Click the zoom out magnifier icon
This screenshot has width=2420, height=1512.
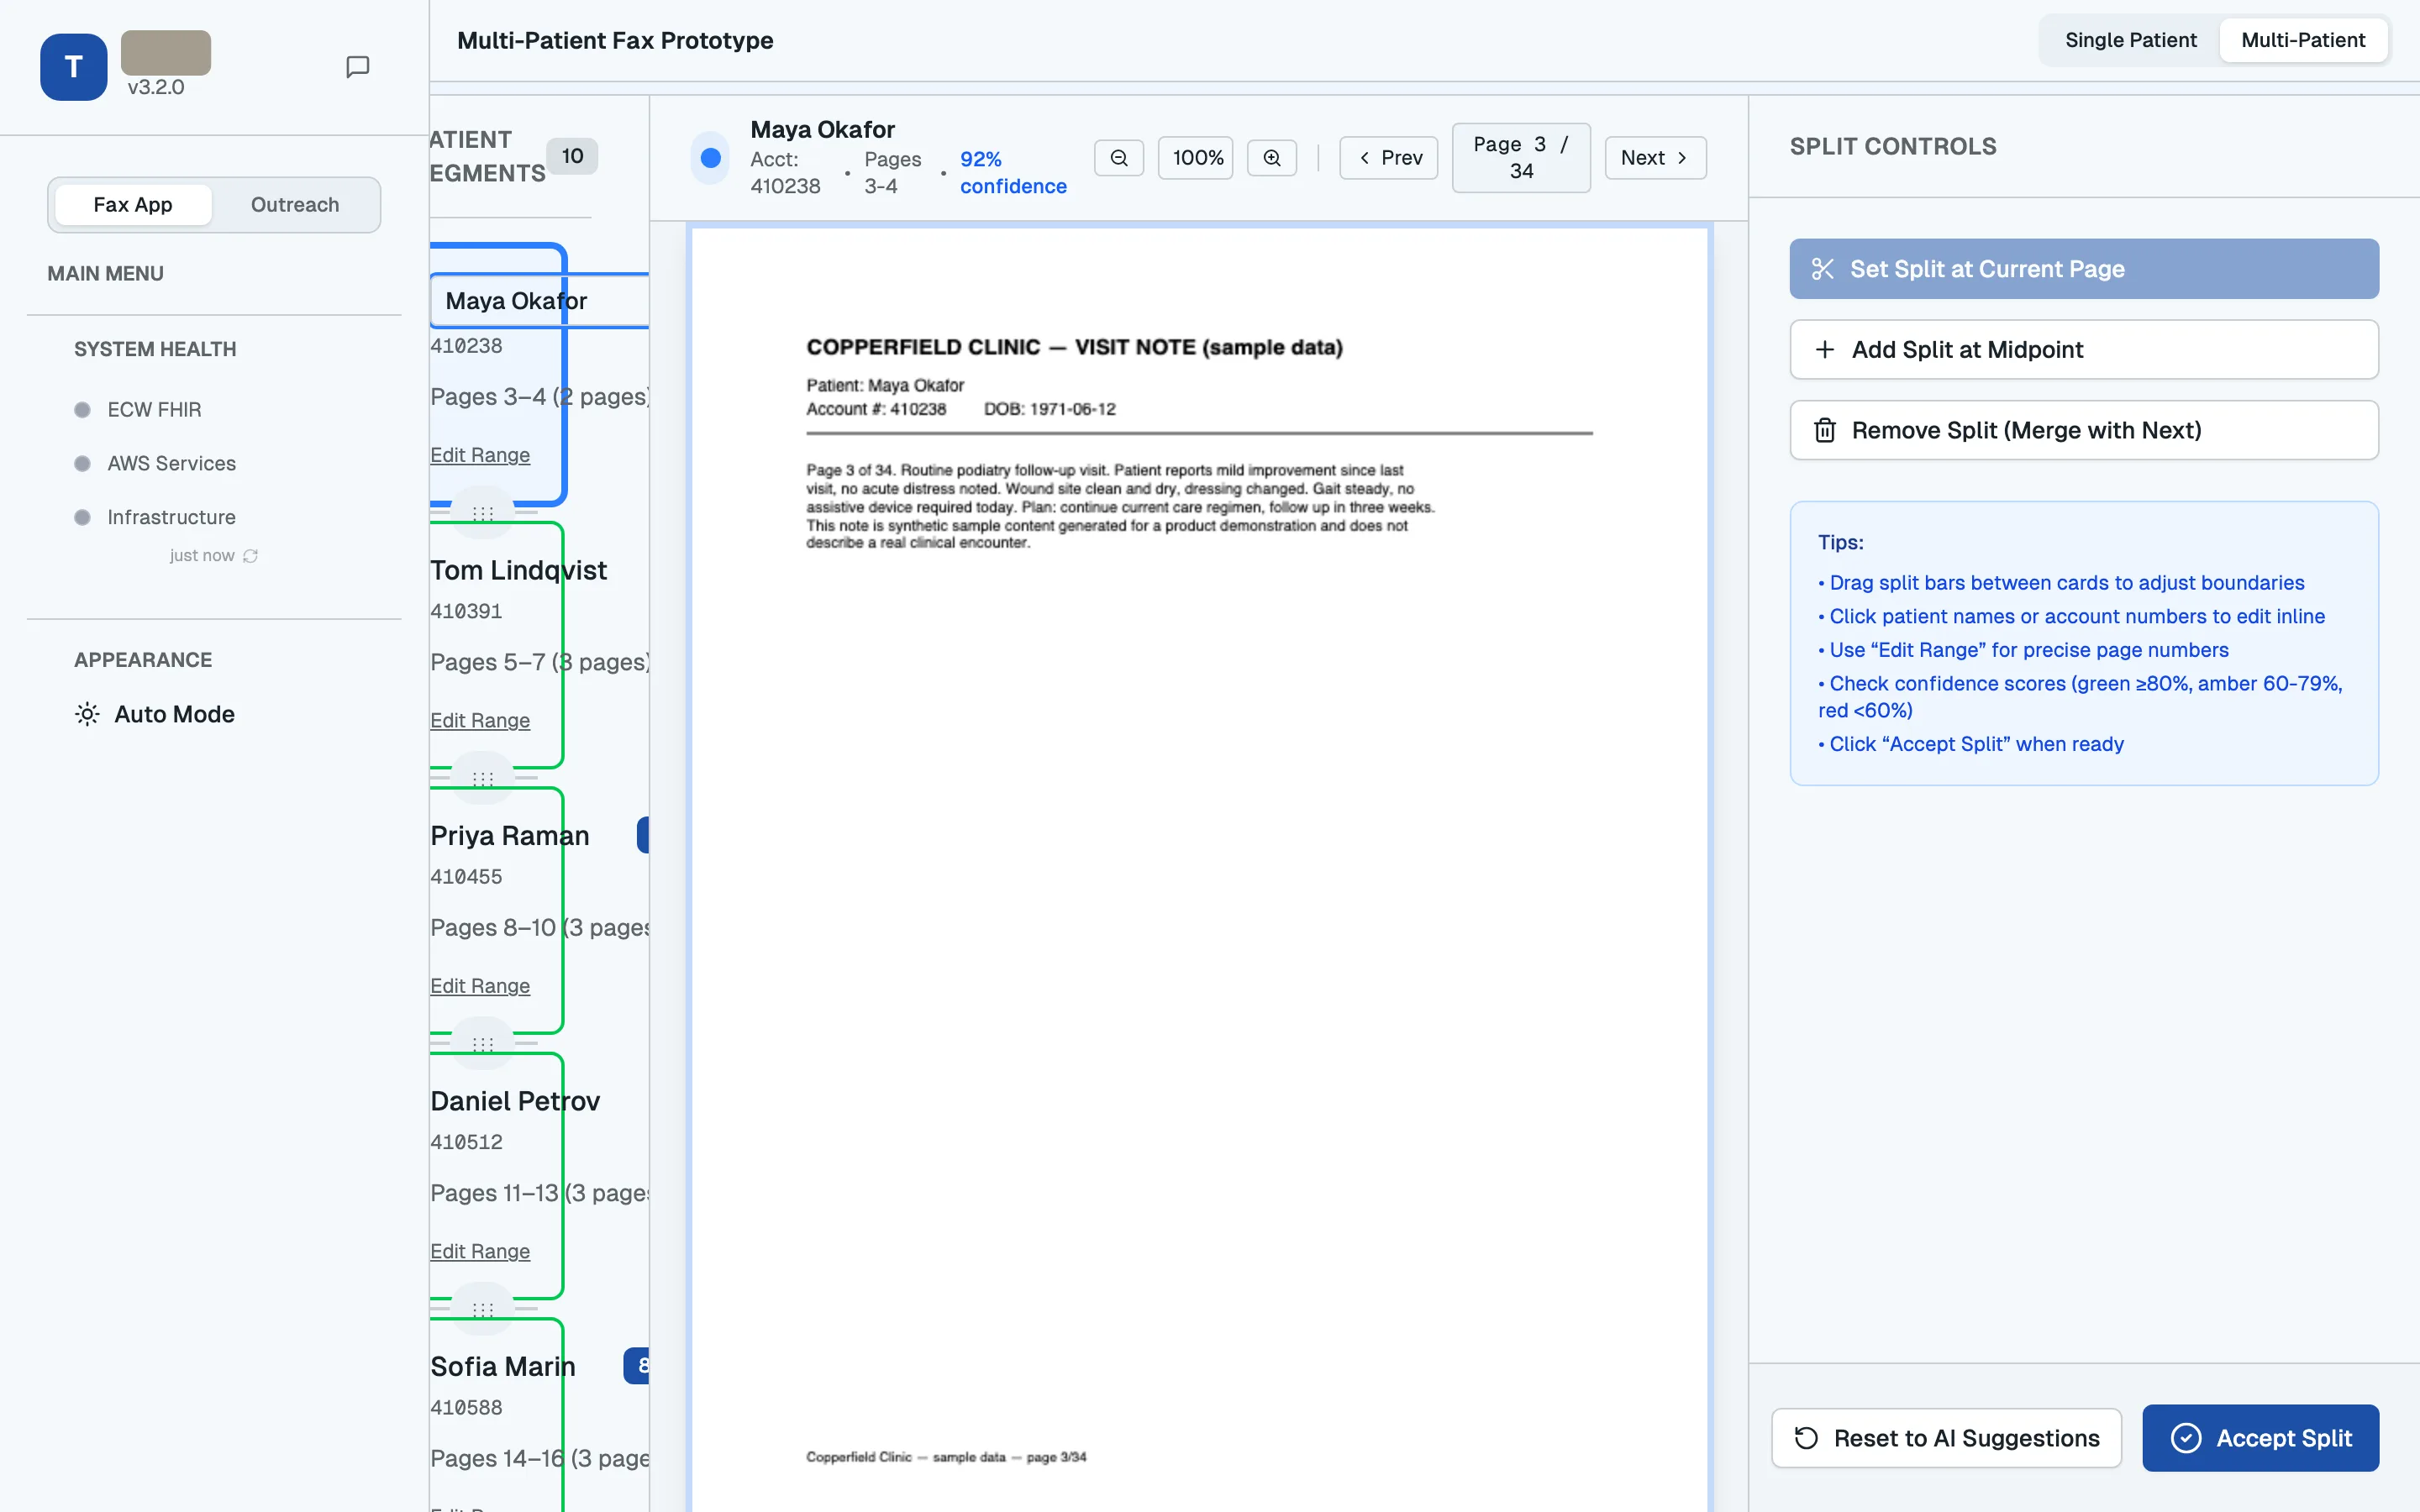[x=1119, y=158]
